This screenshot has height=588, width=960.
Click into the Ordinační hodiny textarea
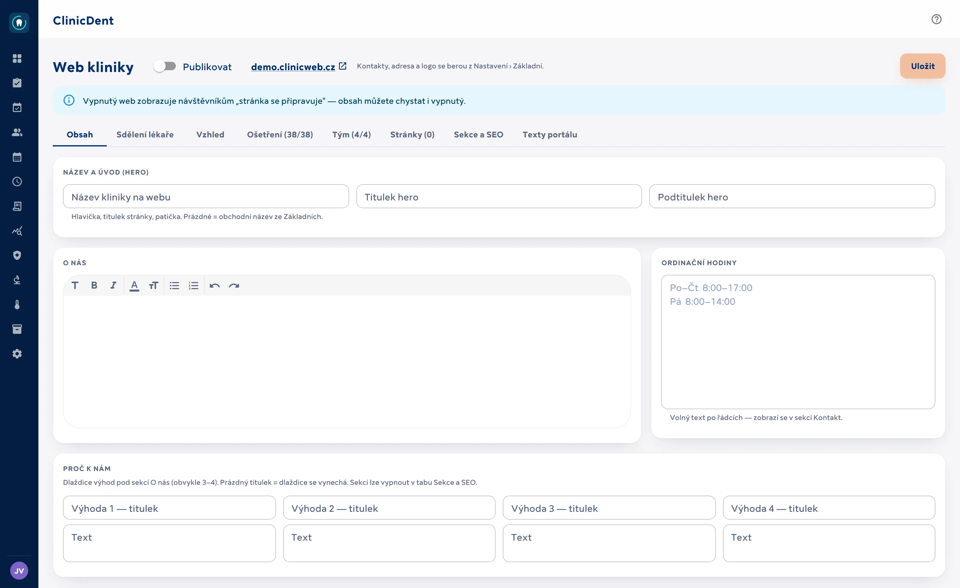click(x=798, y=342)
